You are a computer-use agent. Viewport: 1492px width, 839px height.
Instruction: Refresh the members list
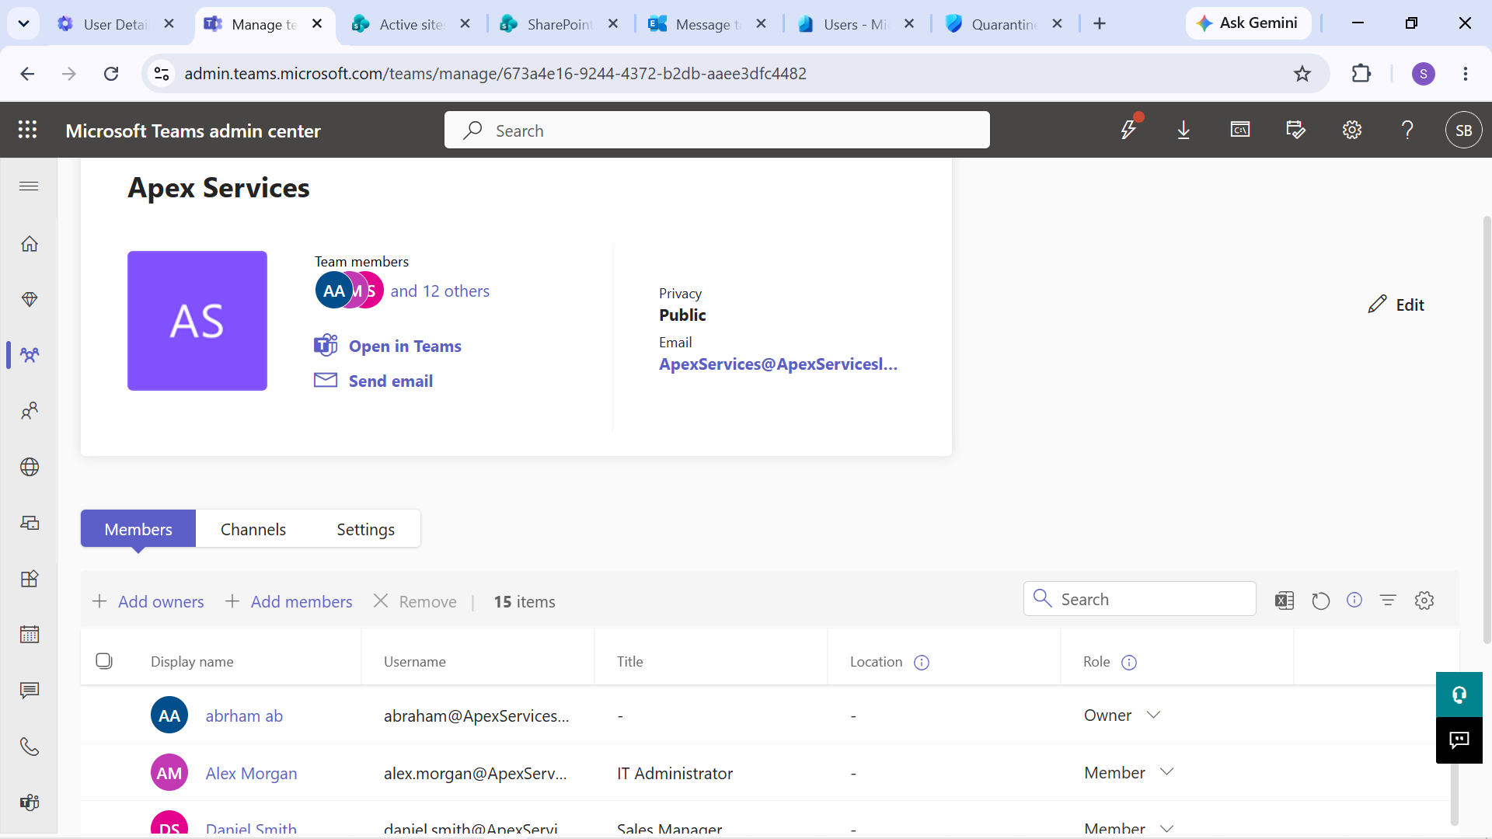click(1320, 601)
